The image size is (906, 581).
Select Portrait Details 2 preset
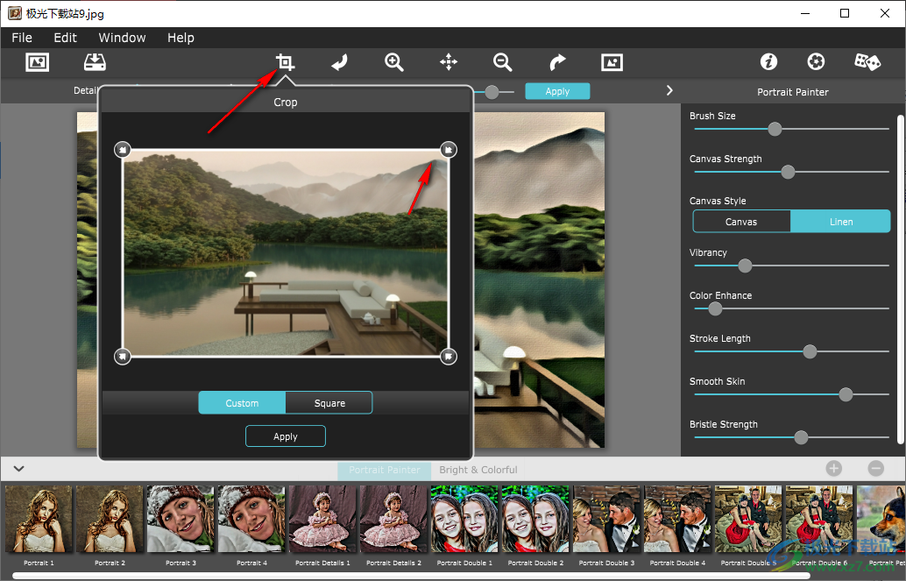393,519
